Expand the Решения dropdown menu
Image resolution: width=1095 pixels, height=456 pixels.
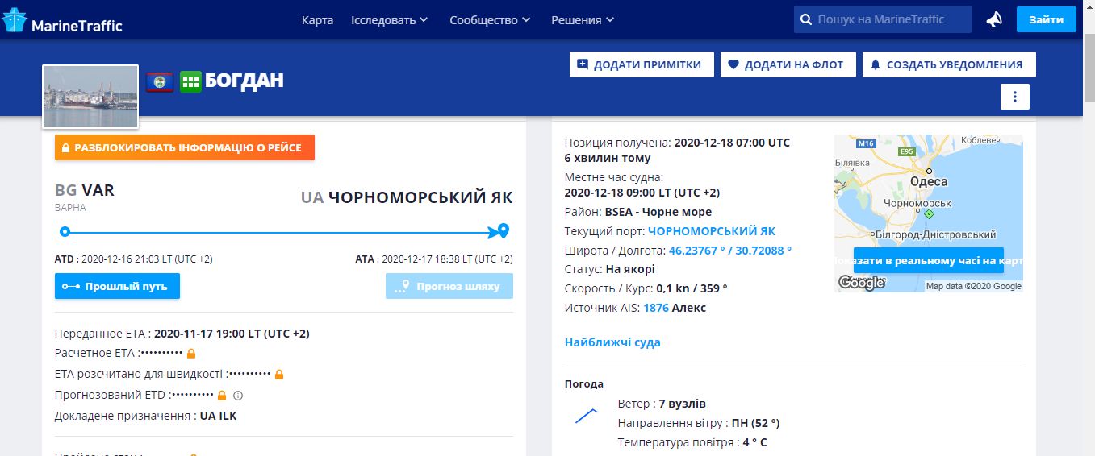coord(583,20)
